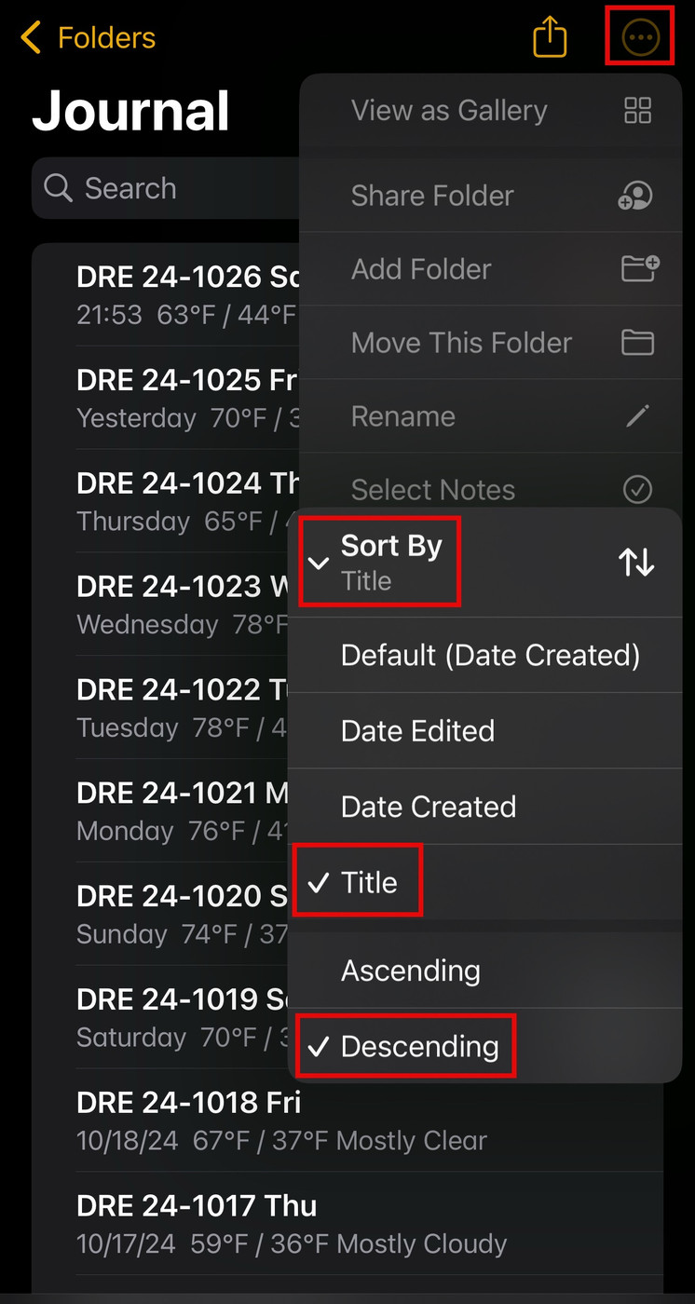Viewport: 695px width, 1304px height.
Task: Tap the Move This Folder icon
Action: (x=637, y=343)
